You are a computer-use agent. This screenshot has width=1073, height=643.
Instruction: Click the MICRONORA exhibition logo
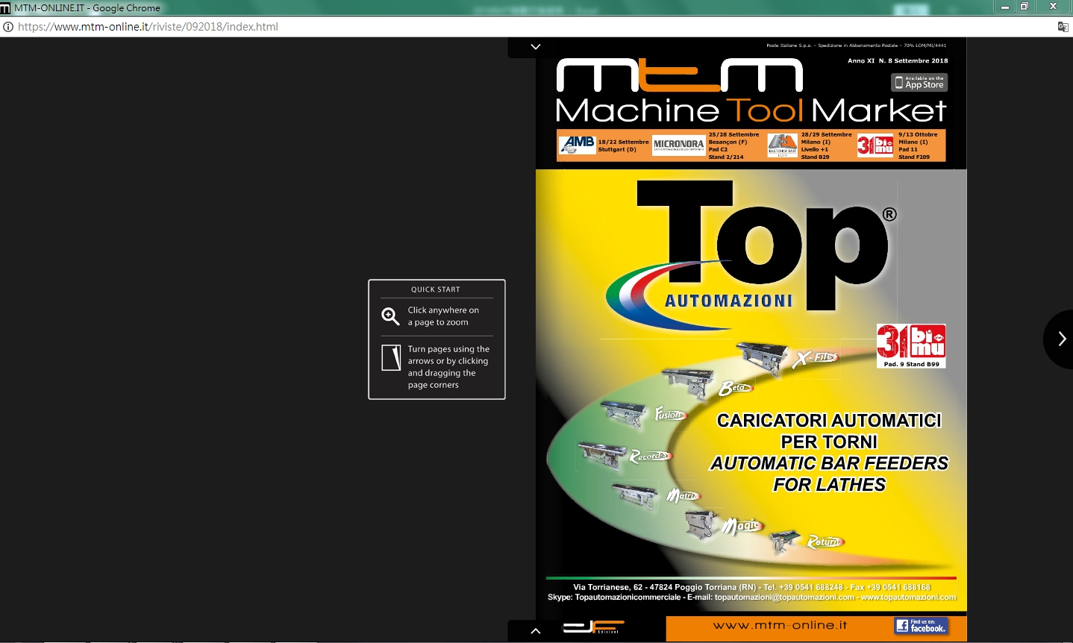[x=679, y=145]
